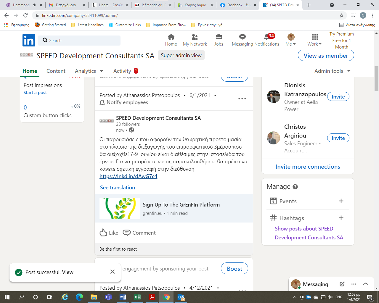This screenshot has height=303, width=379.
Task: Dismiss the Post successful notification
Action: tap(113, 272)
